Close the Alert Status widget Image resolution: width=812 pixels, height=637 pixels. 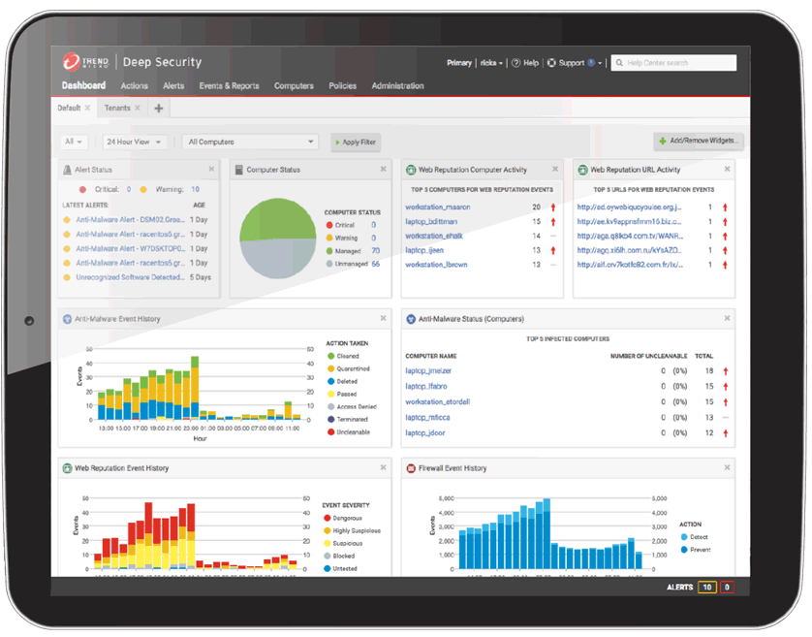211,170
